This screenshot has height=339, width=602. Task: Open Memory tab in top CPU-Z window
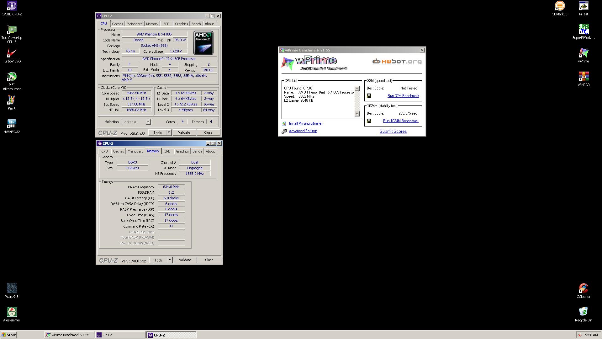tap(152, 24)
